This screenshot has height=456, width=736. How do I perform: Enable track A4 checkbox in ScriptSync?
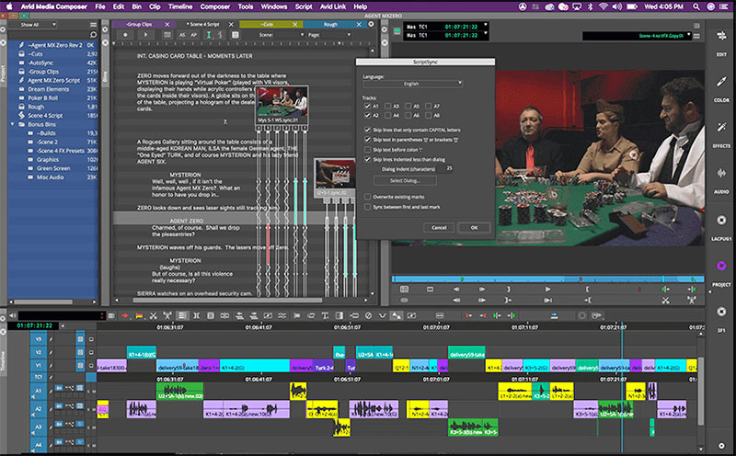click(387, 115)
